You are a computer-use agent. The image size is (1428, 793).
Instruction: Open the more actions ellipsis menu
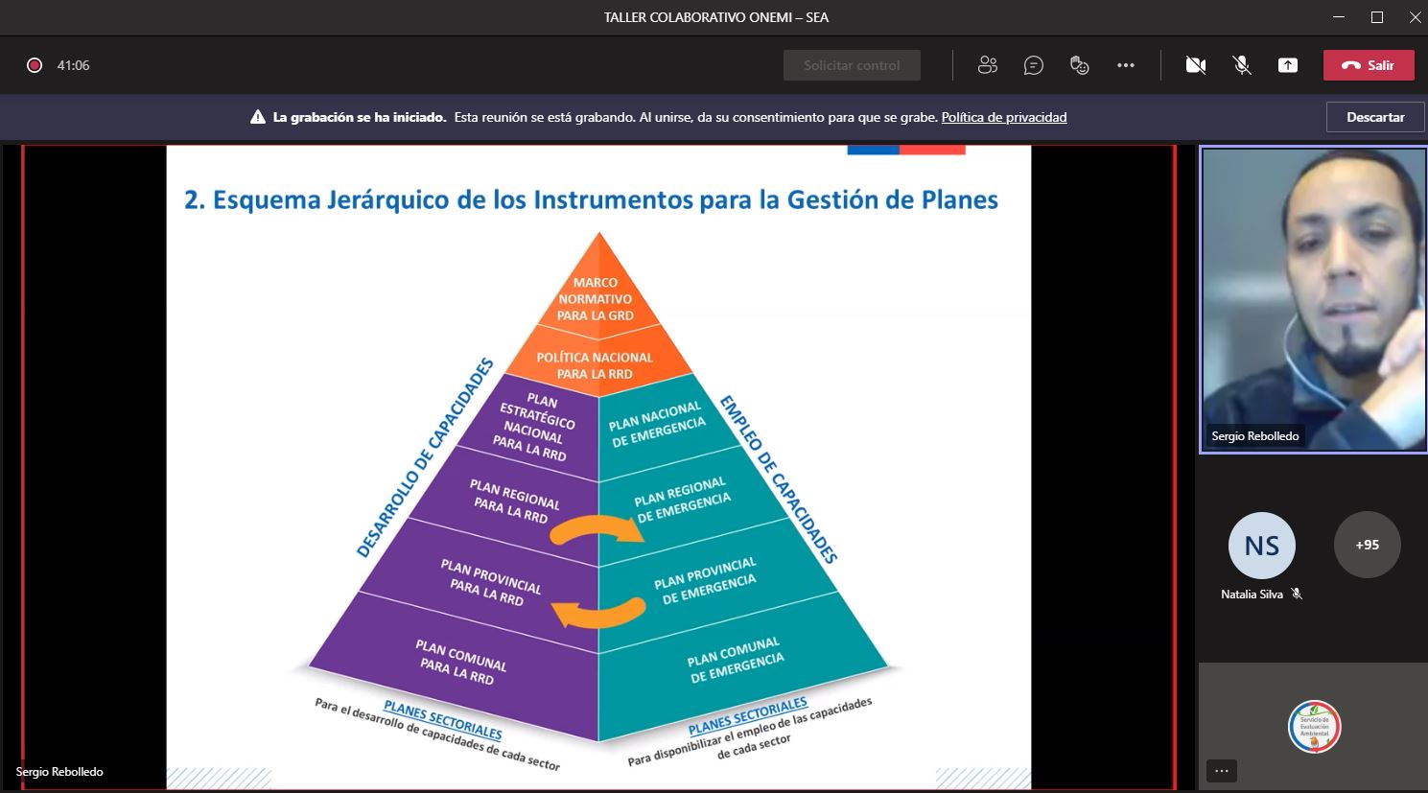click(x=1126, y=65)
